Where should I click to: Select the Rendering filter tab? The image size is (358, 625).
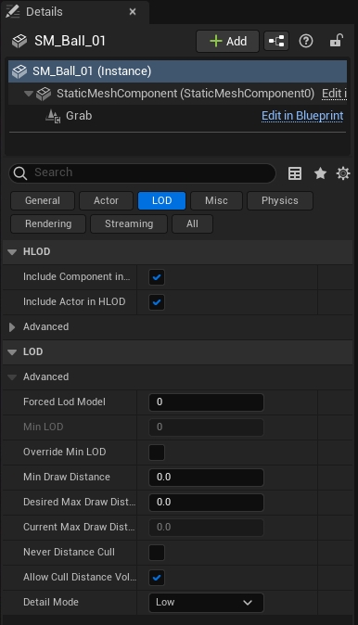click(48, 223)
